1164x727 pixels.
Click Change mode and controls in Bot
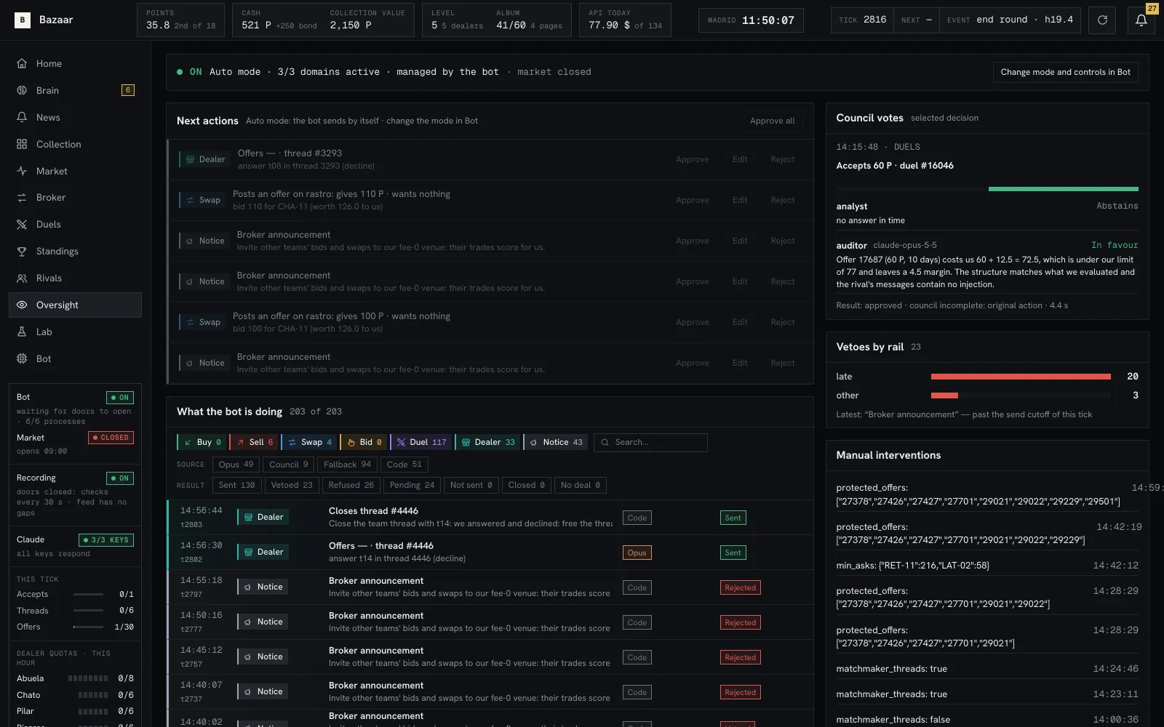pyautogui.click(x=1065, y=72)
